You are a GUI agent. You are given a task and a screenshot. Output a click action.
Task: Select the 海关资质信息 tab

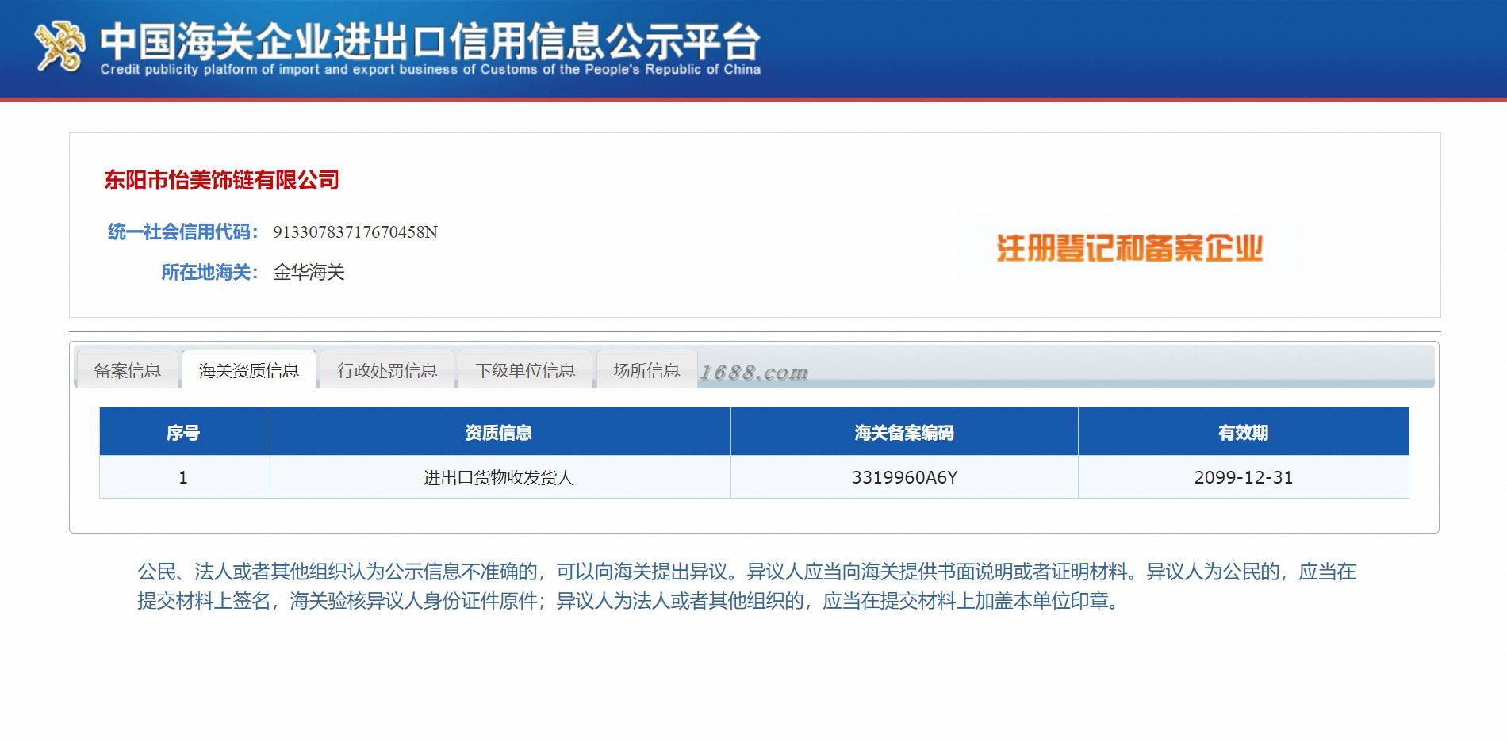[x=249, y=370]
